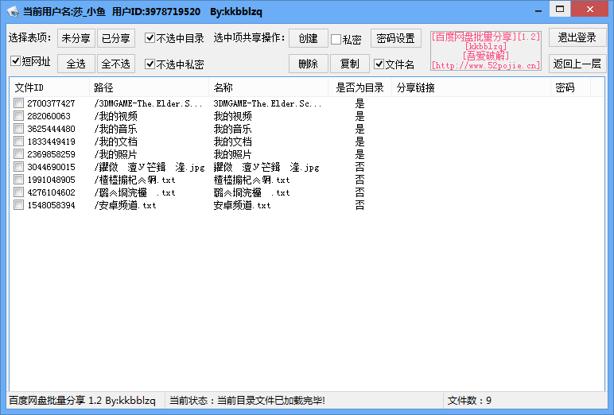The width and height of the screenshot is (614, 415).
Task: Sort by 路径 column header
Action: 150,87
